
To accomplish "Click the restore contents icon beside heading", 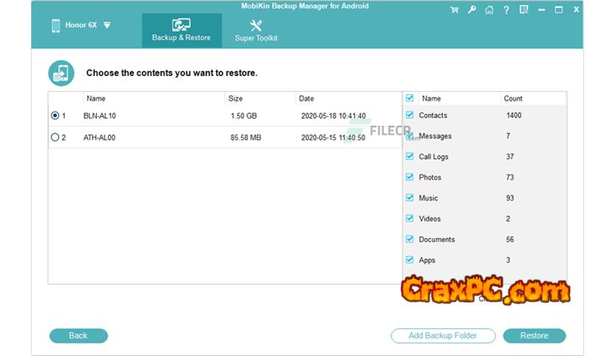I will point(61,73).
